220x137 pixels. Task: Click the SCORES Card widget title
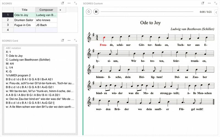click(x=10, y=41)
